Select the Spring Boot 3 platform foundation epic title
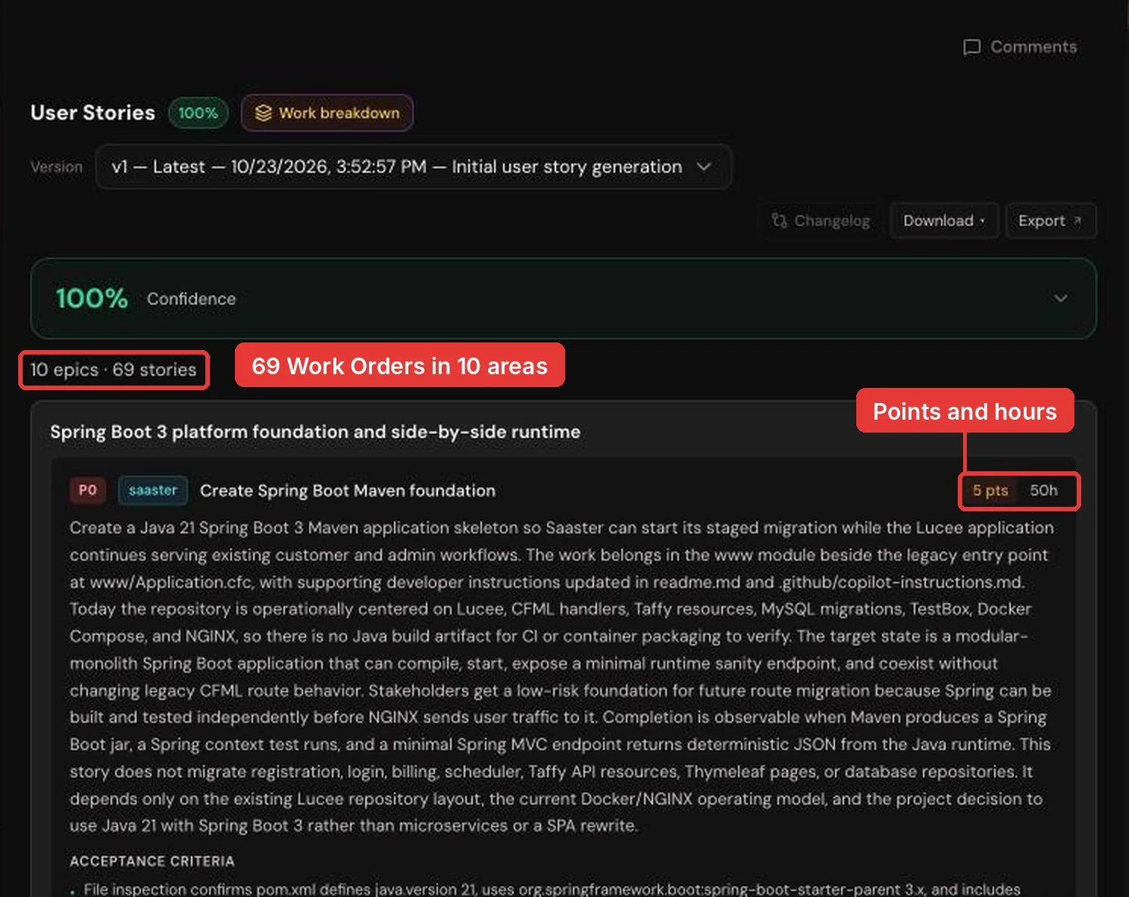1129x897 pixels. click(x=315, y=432)
